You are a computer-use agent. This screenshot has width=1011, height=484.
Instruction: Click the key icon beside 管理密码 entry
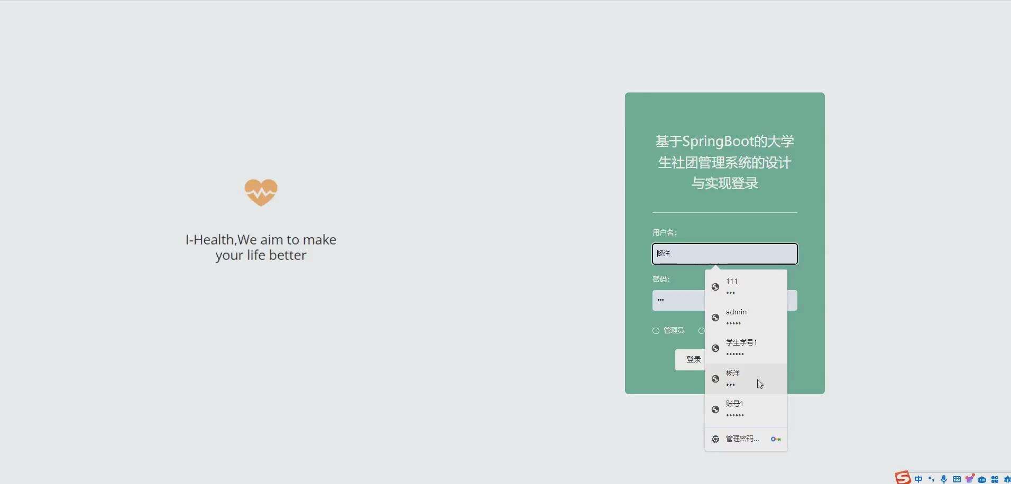coord(775,439)
